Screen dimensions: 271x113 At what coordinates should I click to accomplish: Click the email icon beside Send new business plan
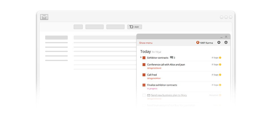(x=149, y=95)
